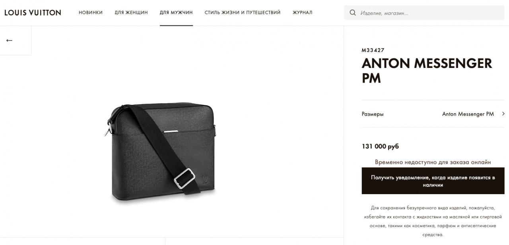Image resolution: width=509 pixels, height=245 pixels.
Task: Click the search magnifier icon
Action: tap(353, 13)
